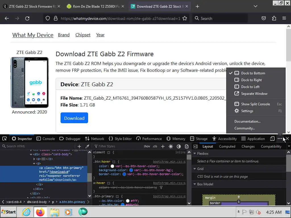Collapse the div class card-body node

[31, 154]
